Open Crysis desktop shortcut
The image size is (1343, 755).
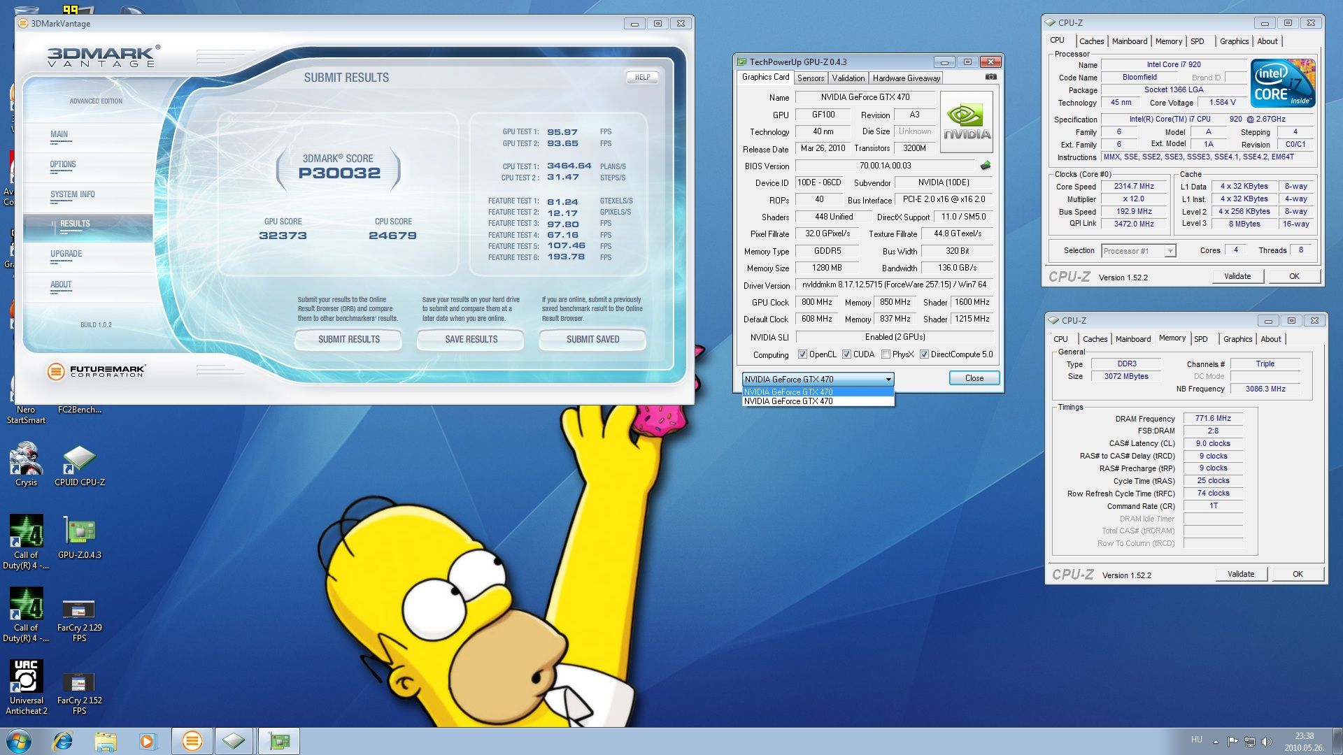(26, 460)
